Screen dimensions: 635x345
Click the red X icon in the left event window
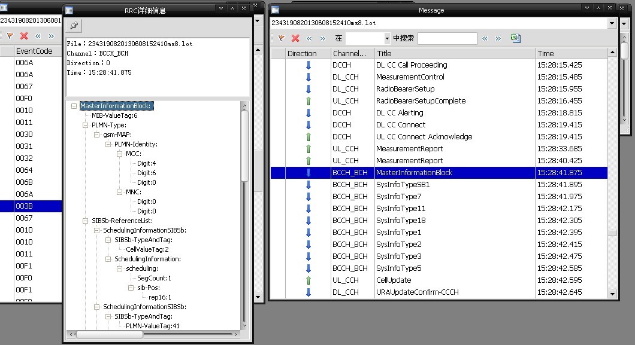(25, 36)
